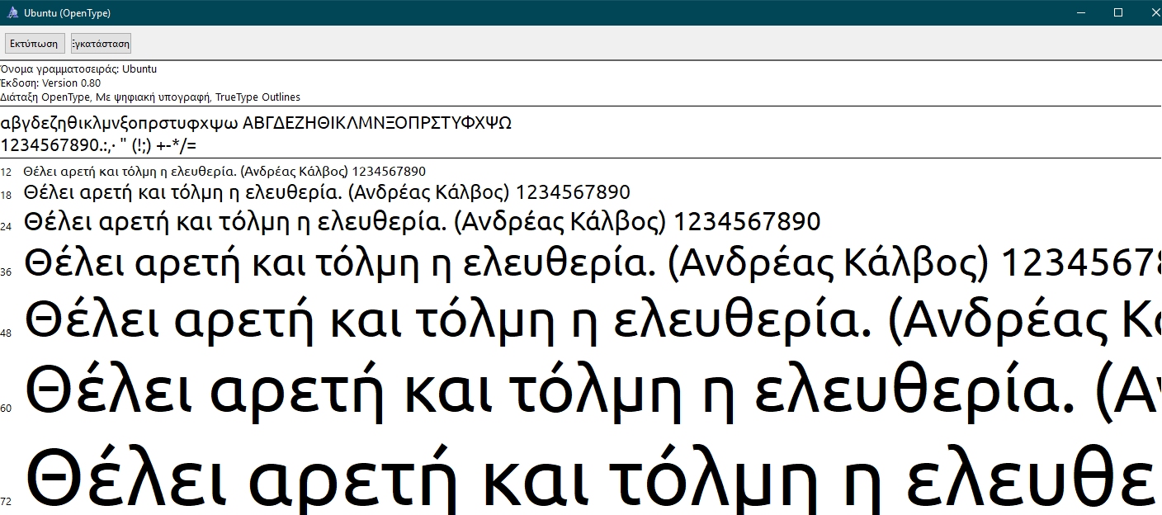Click the window title 'Ubuntu (OpenType)'
Viewport: 1162px width, 515px height.
pos(68,13)
